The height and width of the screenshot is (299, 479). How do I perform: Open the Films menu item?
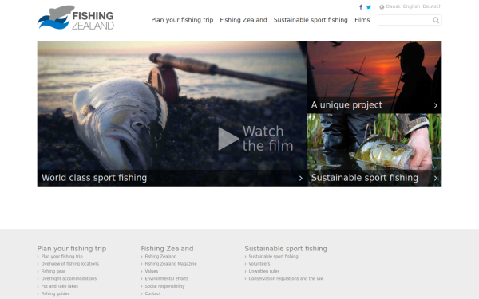362,20
